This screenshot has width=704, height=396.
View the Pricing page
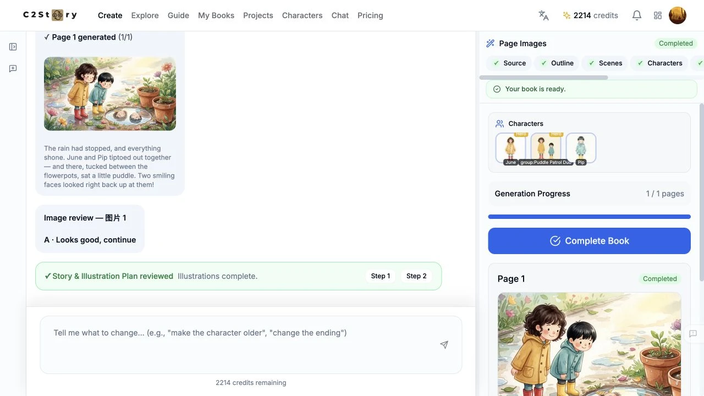click(x=370, y=15)
